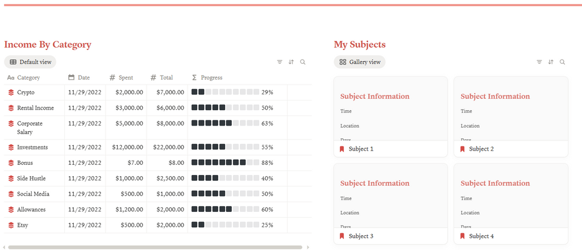Click the scrollbar right arrow
This screenshot has height=250, width=582.
[x=307, y=247]
